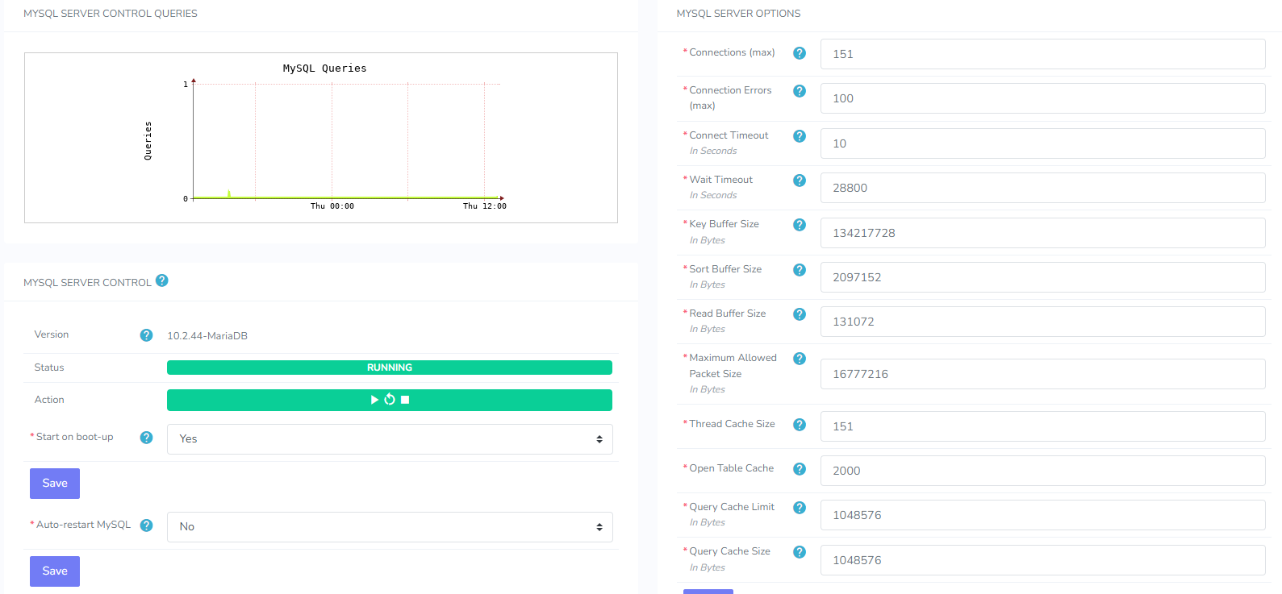
Task: Open the Version help icon
Action: 146,335
